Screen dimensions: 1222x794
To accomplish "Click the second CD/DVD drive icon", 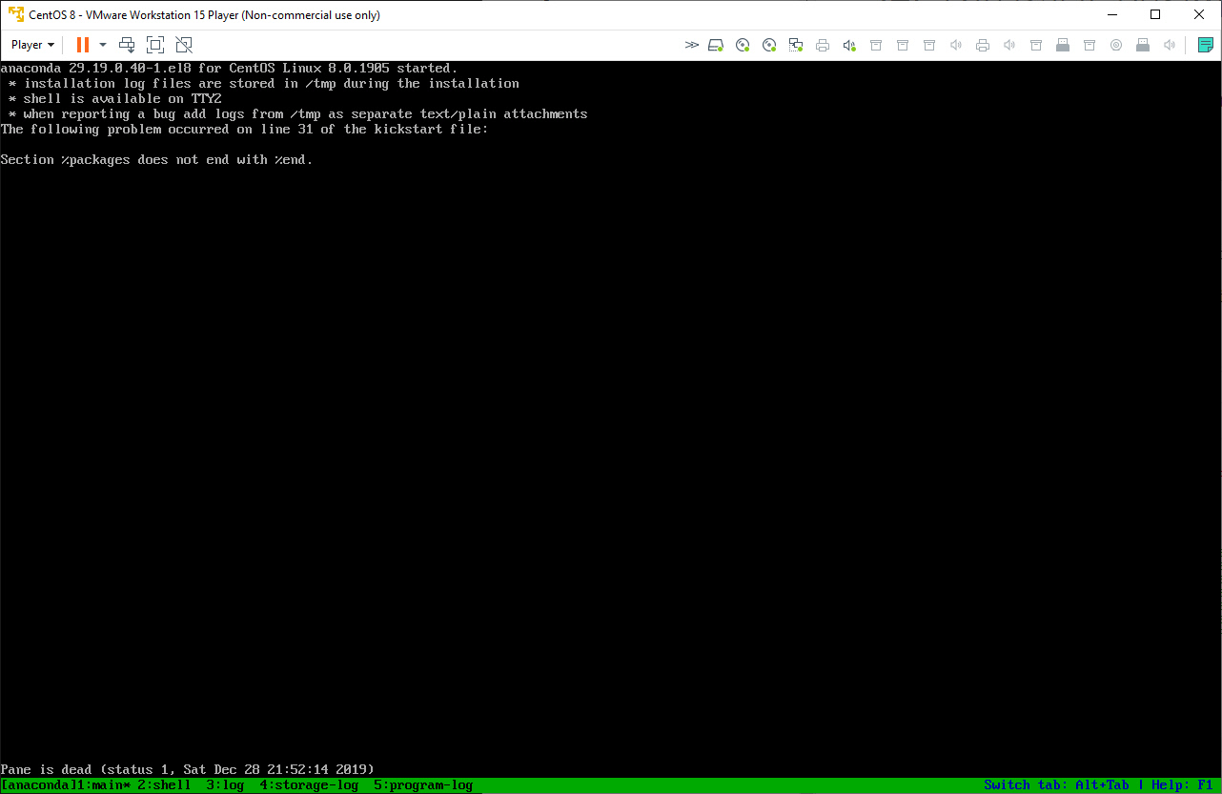I will 769,44.
